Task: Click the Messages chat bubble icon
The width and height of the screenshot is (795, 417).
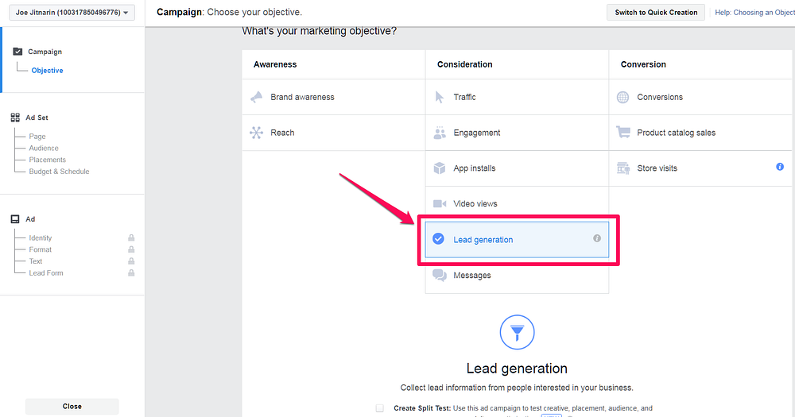Action: tap(440, 275)
